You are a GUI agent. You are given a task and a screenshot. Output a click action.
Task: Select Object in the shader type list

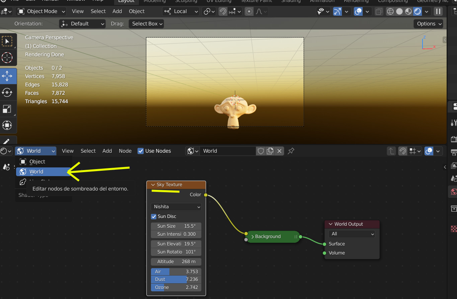click(x=44, y=162)
